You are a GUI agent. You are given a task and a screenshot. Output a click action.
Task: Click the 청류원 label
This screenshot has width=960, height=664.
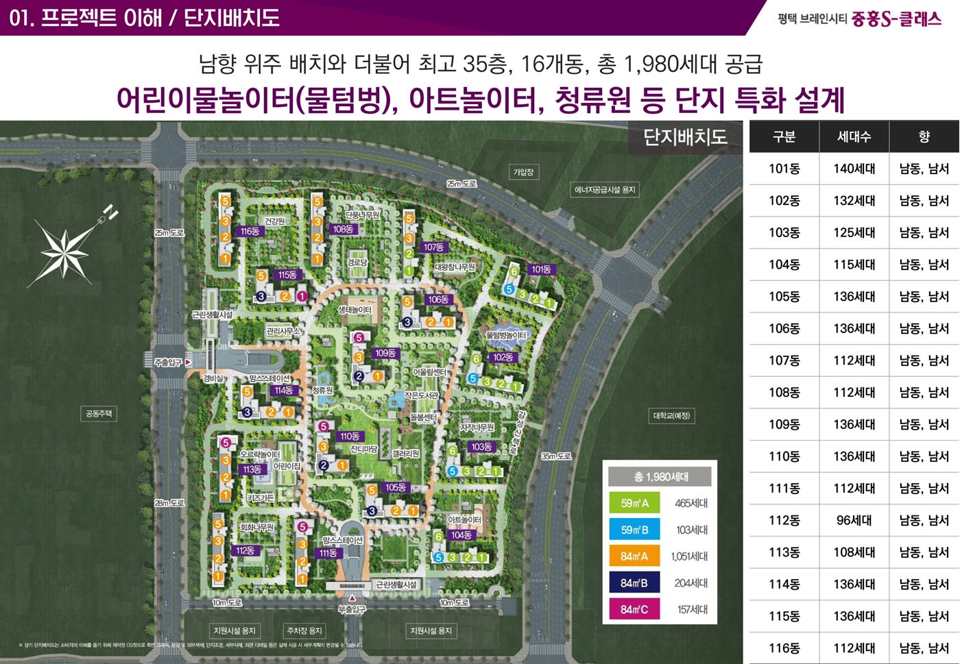click(x=322, y=390)
